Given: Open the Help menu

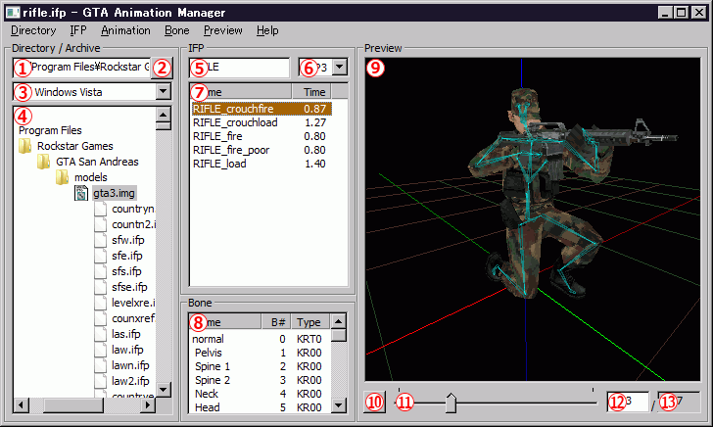Looking at the screenshot, I should click(267, 30).
